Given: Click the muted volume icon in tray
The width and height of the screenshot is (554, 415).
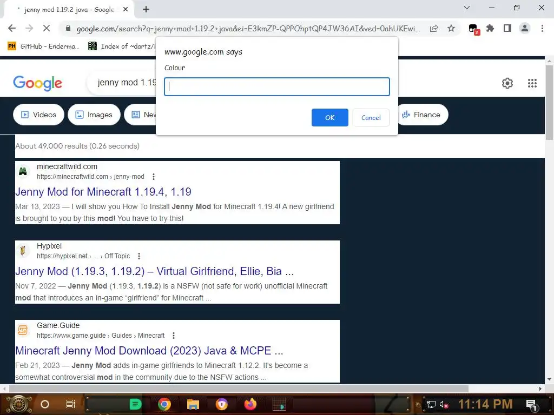Looking at the screenshot, I should coord(444,404).
